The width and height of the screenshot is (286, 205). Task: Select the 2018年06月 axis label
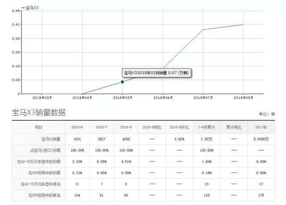[x=163, y=98]
